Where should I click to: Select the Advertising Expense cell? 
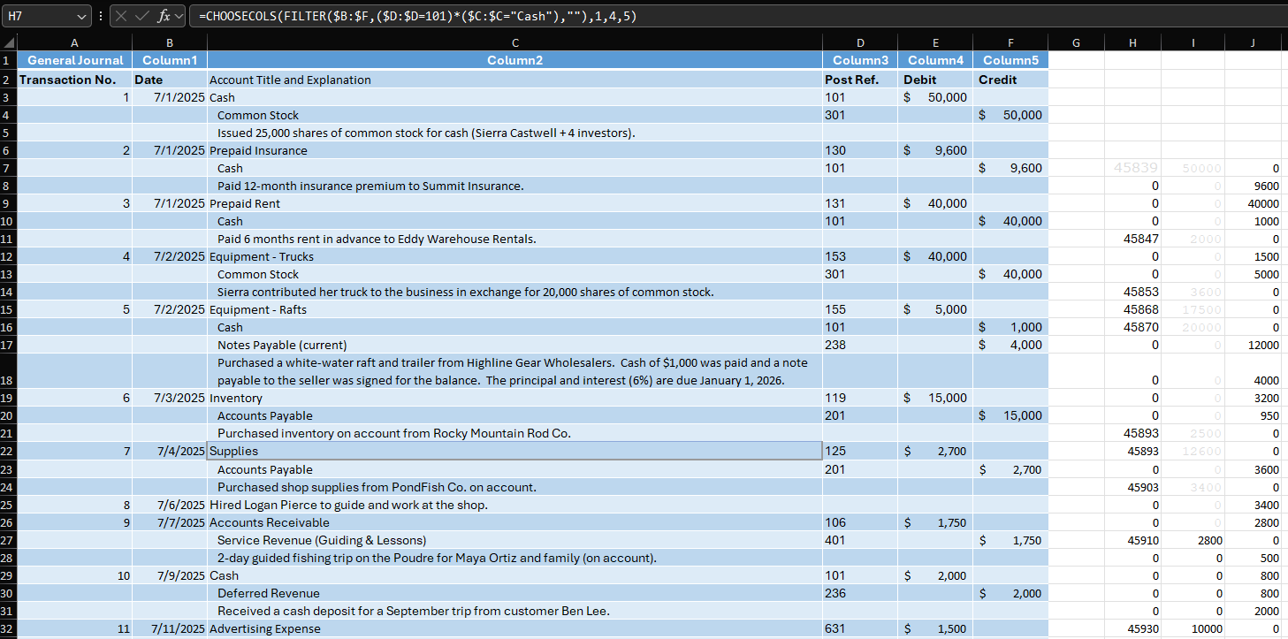pyautogui.click(x=264, y=628)
